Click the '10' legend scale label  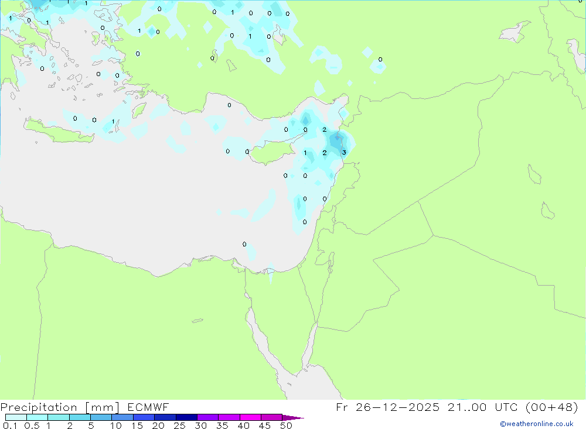[x=116, y=425]
